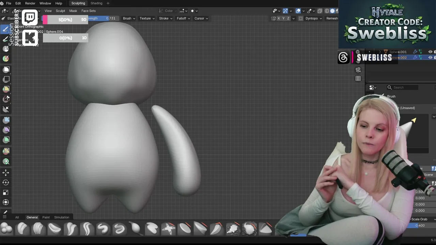Choose the Clay Strips brush thumbnail
The image size is (436, 245).
pos(38,228)
